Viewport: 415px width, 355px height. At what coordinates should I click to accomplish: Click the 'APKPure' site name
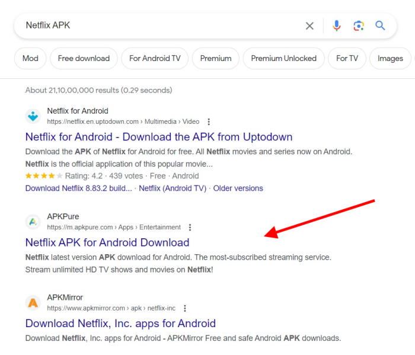(63, 216)
